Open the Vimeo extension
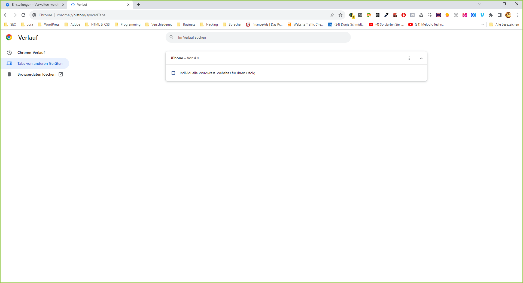 tap(482, 15)
